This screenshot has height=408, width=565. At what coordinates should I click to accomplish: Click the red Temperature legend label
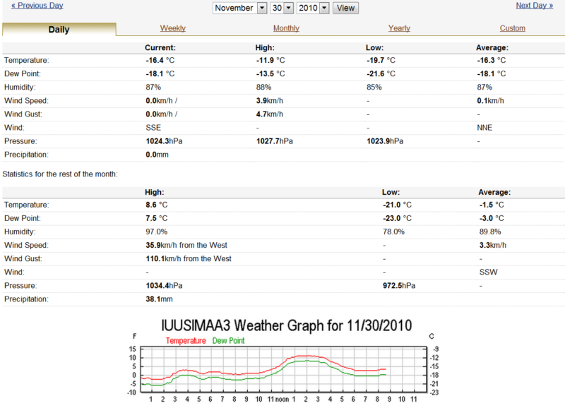(x=186, y=340)
